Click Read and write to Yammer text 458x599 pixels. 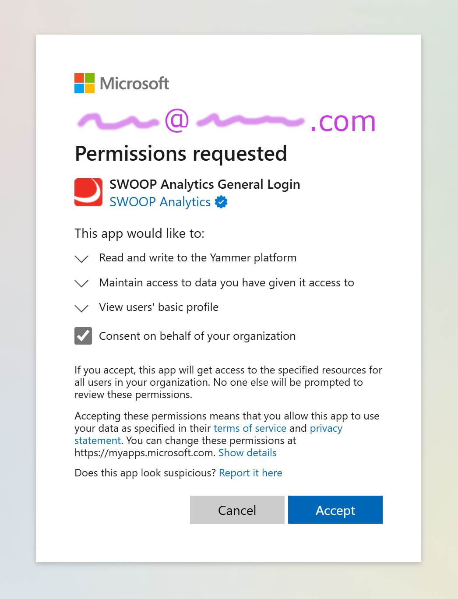198,257
